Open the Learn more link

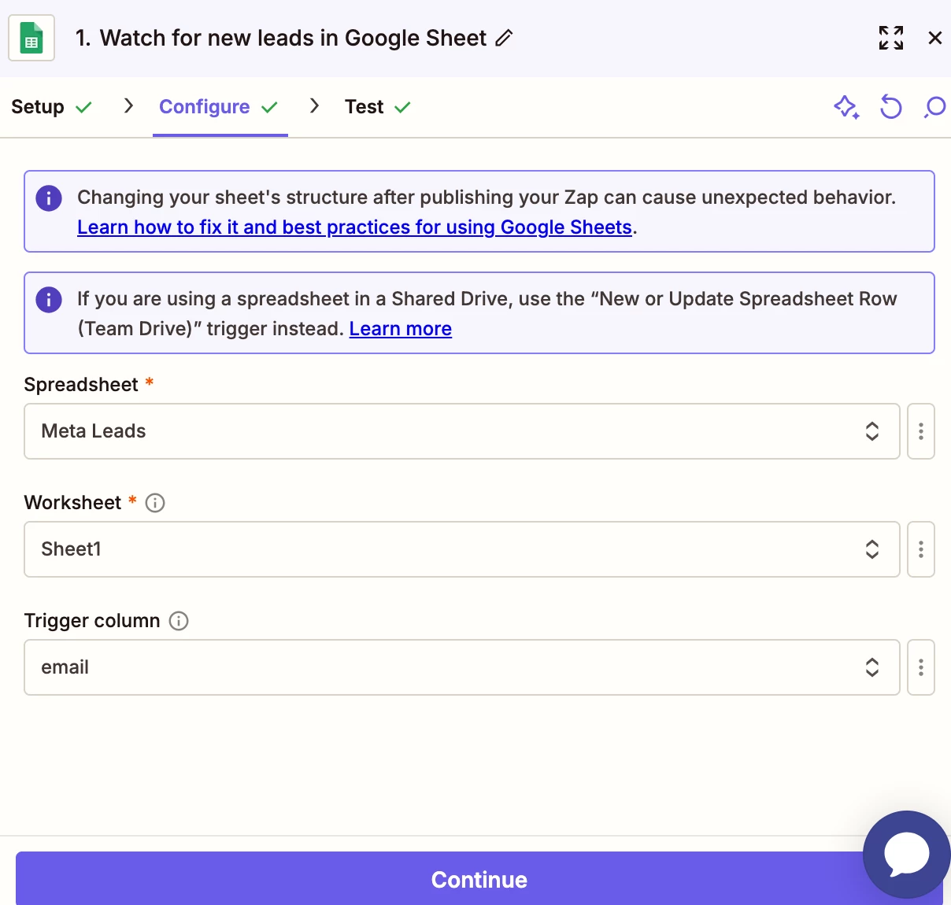[x=401, y=329]
